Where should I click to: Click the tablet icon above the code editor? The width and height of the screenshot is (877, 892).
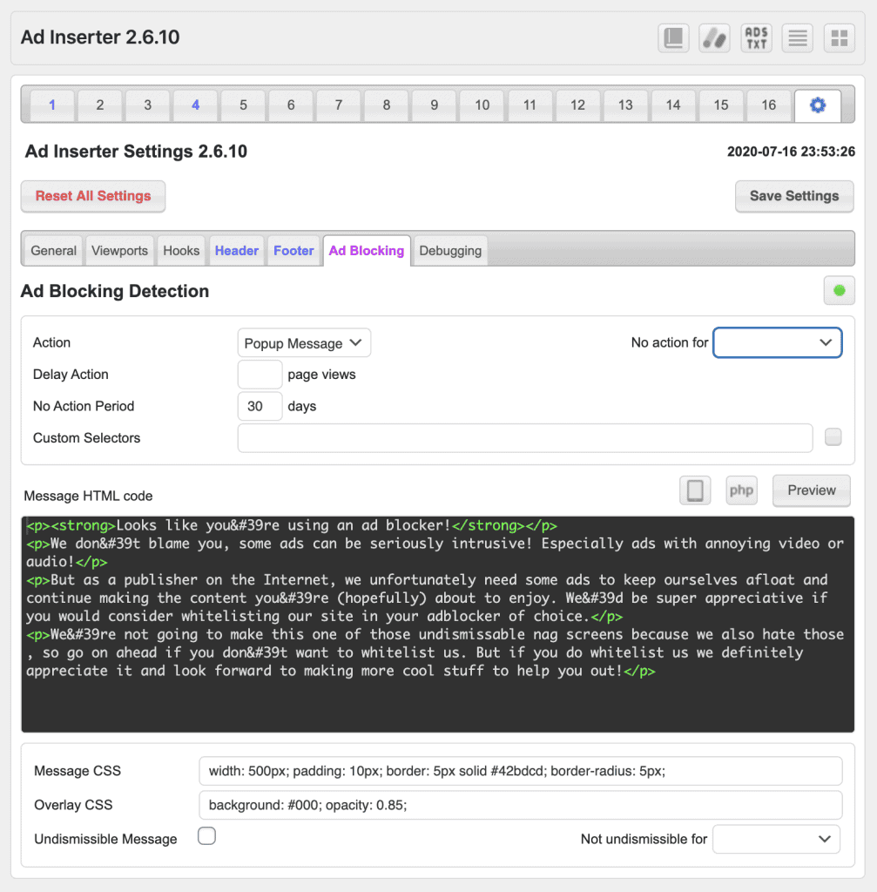click(x=695, y=490)
